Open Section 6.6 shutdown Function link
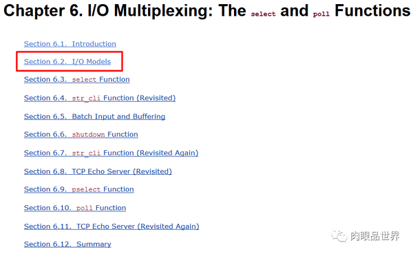 coord(81,134)
